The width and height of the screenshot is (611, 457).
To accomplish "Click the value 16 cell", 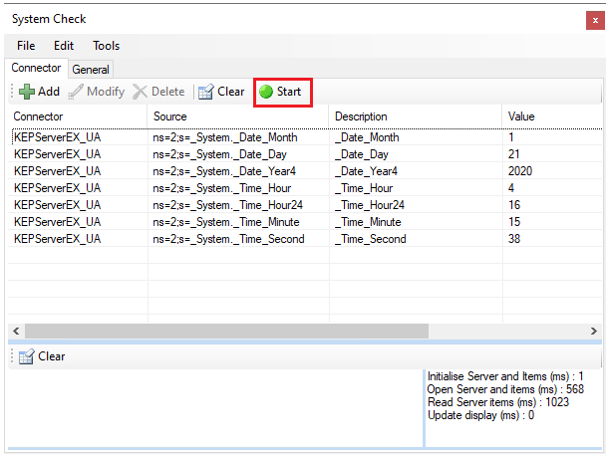I will click(552, 205).
